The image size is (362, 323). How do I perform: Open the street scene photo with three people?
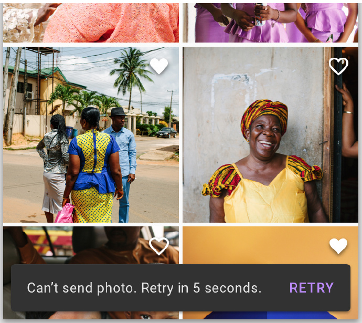91,134
